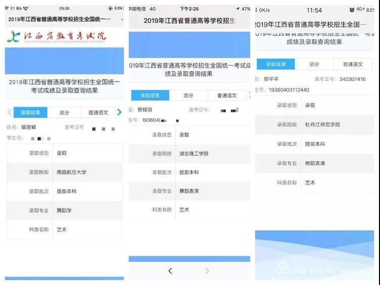Screen dimensions: 380x285
Task: Click 艺术 category in right screen
Action: point(310,183)
